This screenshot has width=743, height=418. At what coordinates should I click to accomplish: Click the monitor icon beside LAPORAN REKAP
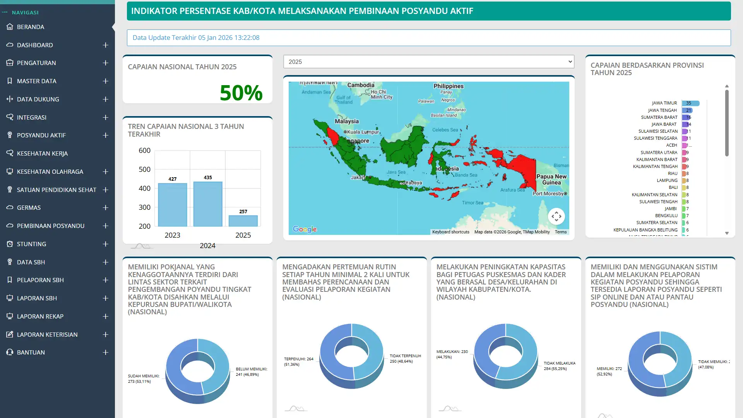coord(10,316)
